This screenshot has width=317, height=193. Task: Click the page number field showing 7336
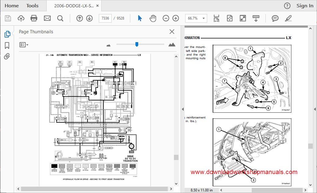105,18
